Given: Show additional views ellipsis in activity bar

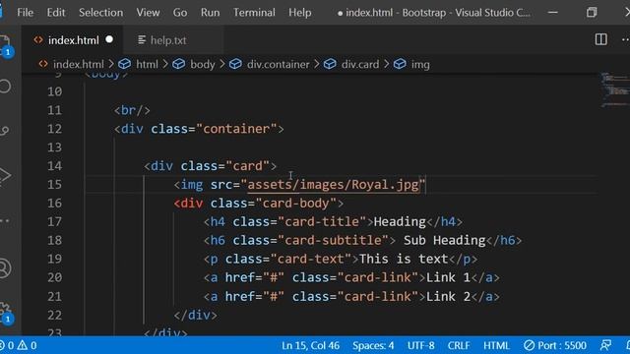Looking at the screenshot, I should coord(4,220).
